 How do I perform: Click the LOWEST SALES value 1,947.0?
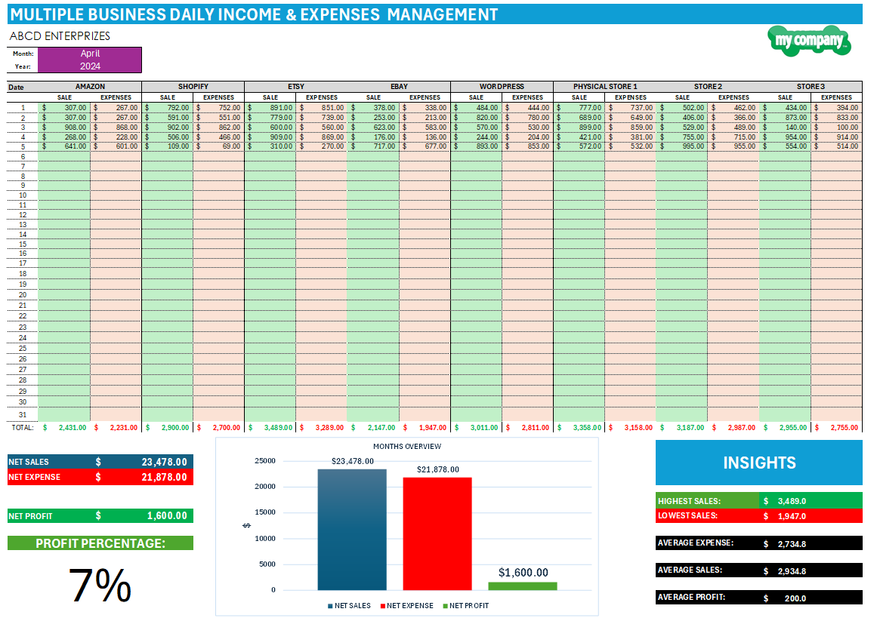tap(792, 516)
